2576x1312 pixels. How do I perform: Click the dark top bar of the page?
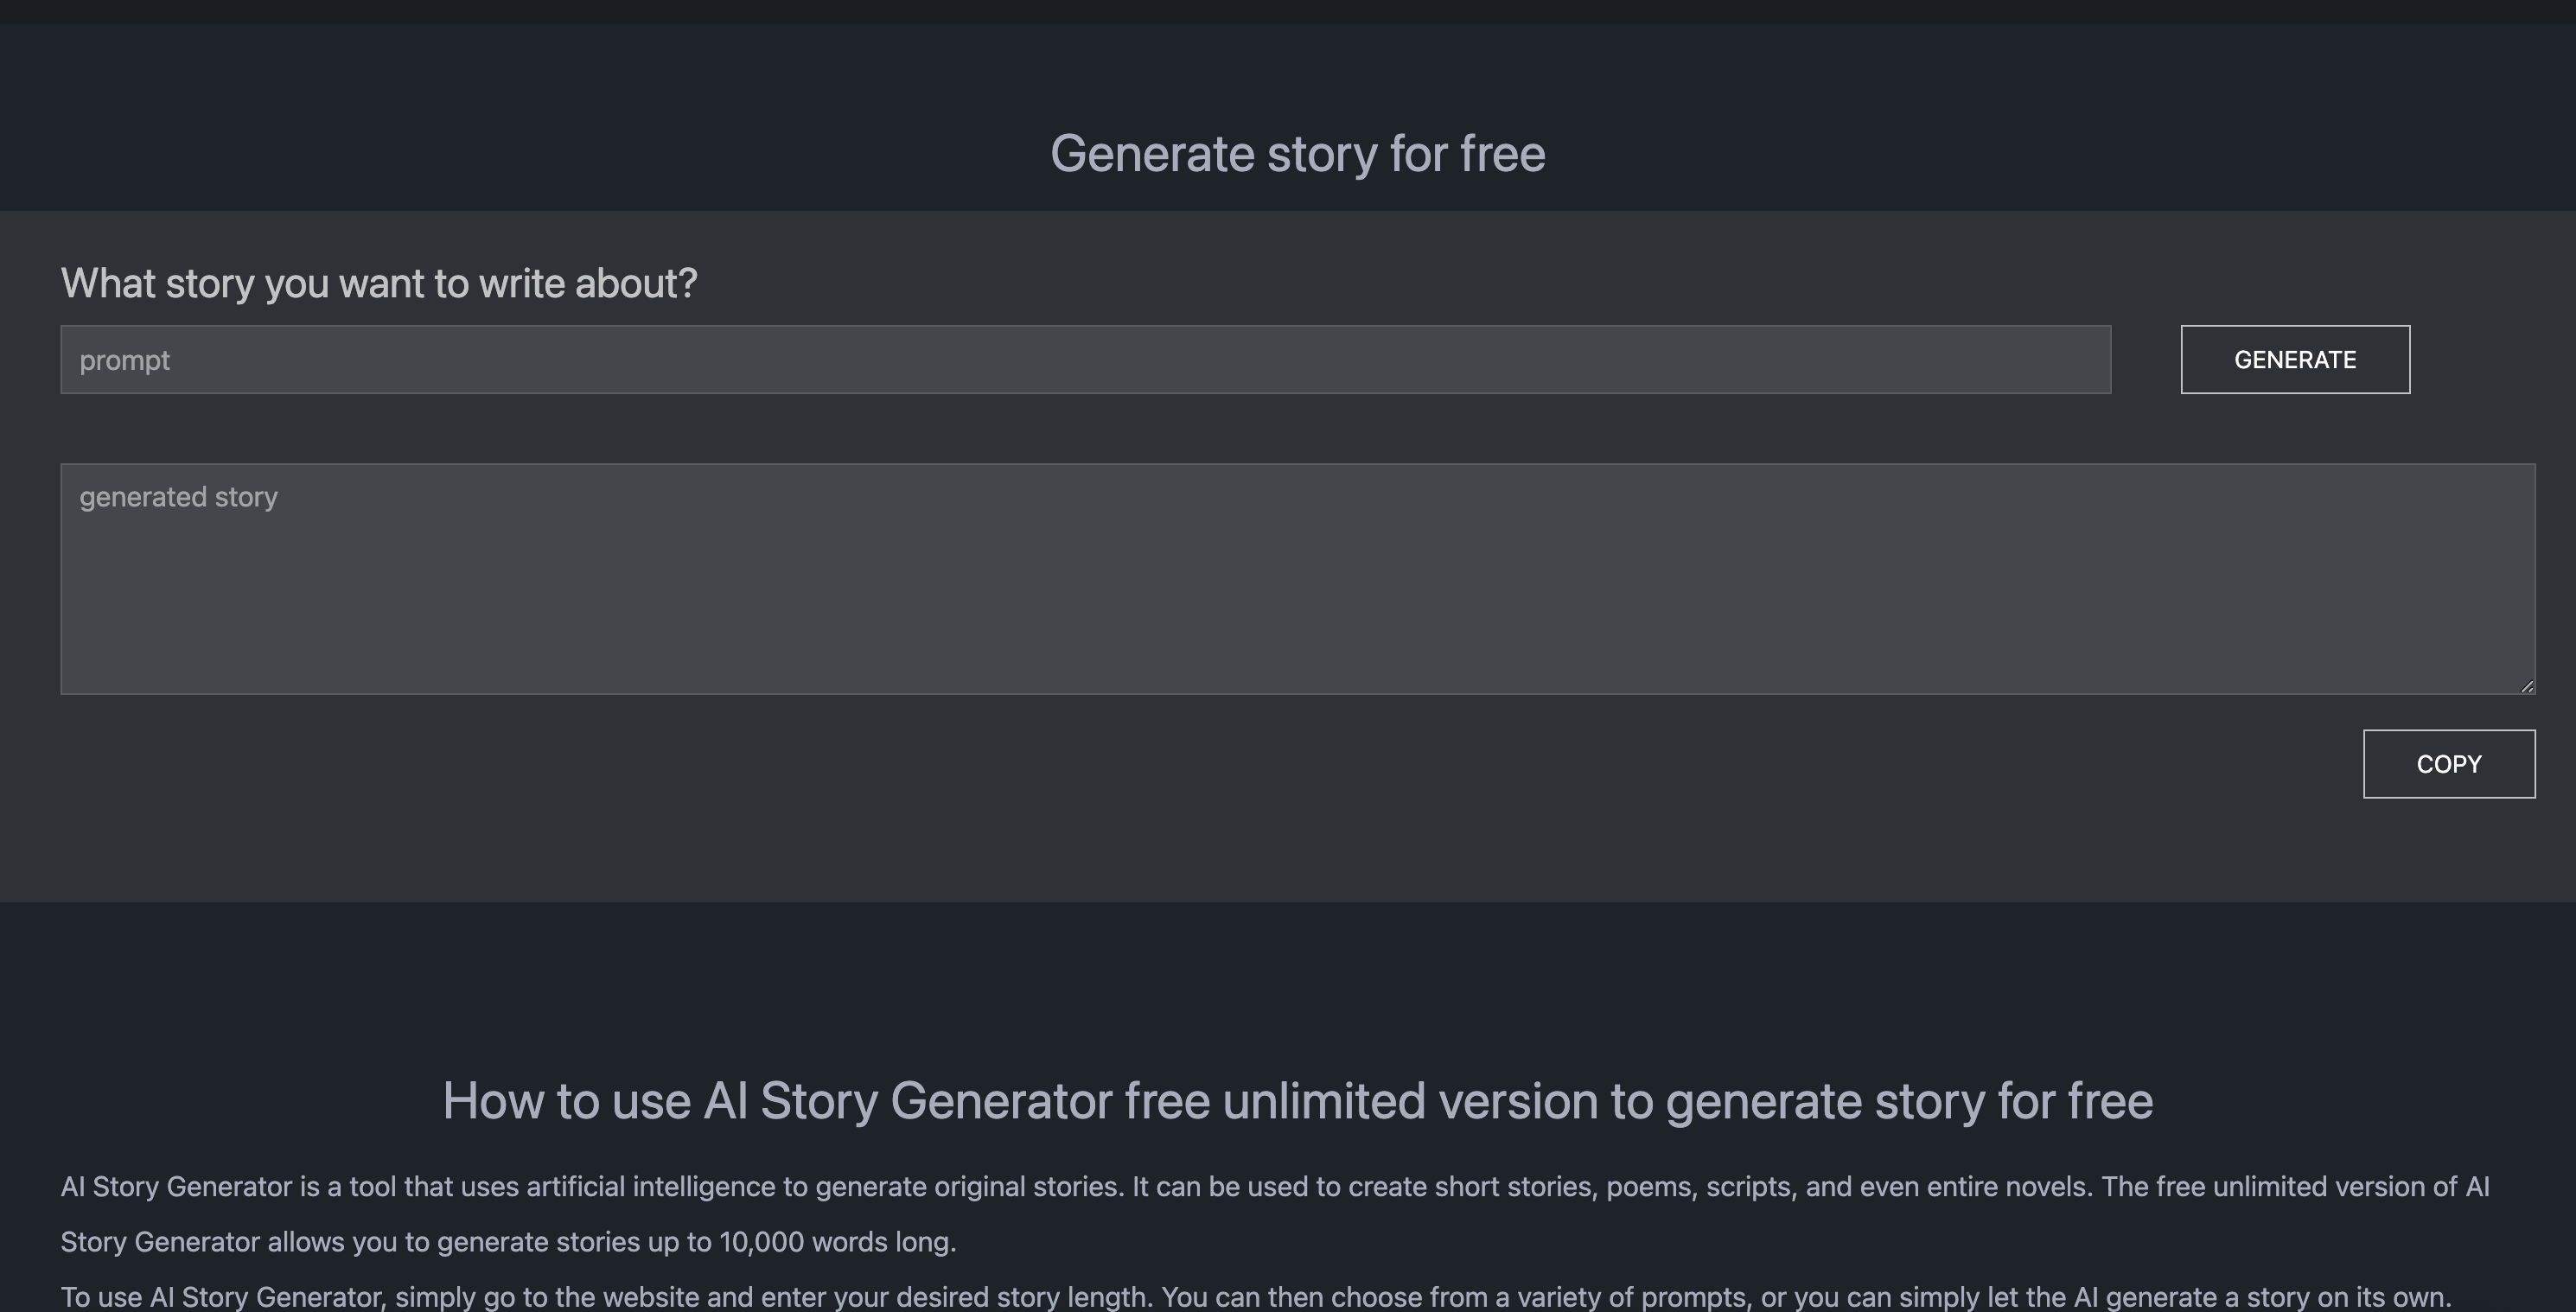coord(1288,11)
